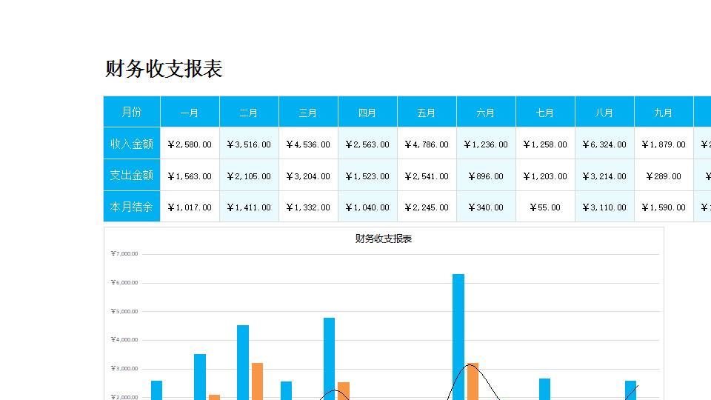Select the 七月 column header
The width and height of the screenshot is (711, 400).
pyautogui.click(x=546, y=112)
